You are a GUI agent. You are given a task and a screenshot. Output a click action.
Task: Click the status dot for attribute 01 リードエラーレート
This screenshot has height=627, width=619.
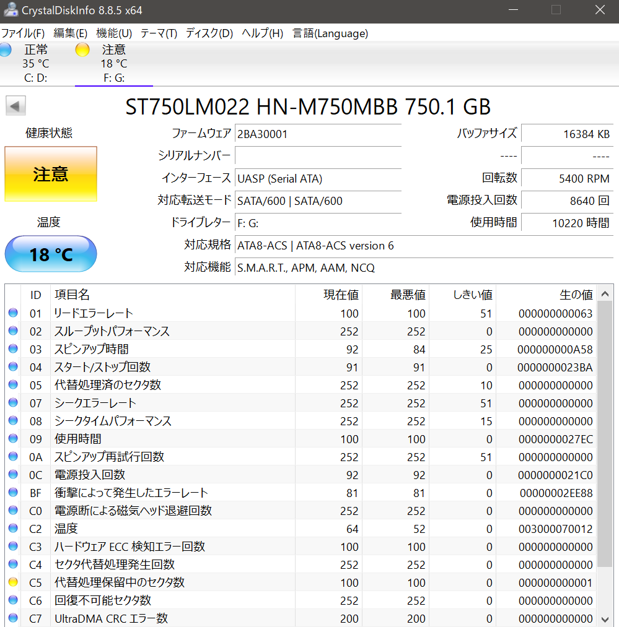(13, 313)
